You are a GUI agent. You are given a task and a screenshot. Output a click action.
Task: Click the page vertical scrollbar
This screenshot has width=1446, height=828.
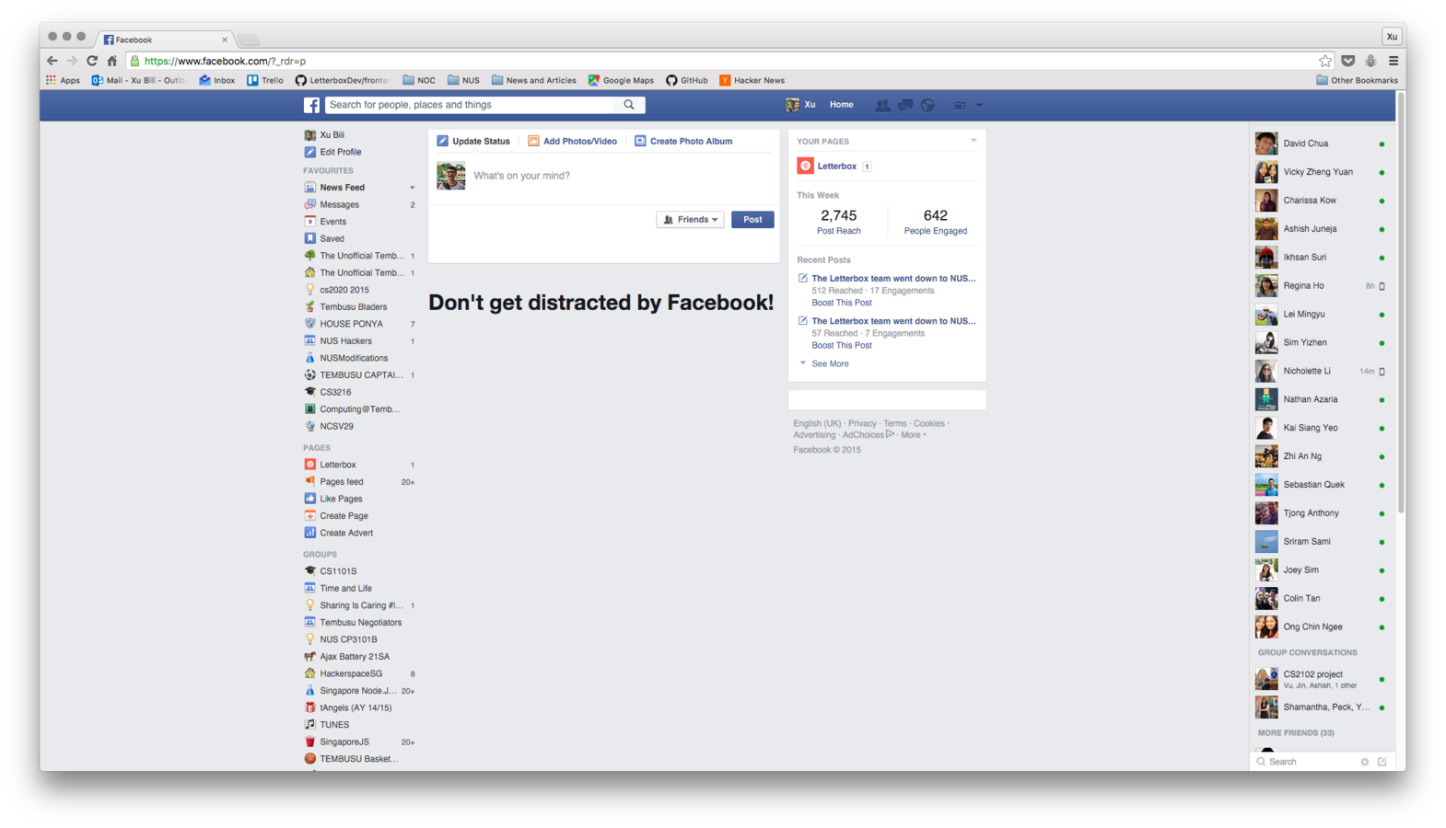click(x=1401, y=304)
